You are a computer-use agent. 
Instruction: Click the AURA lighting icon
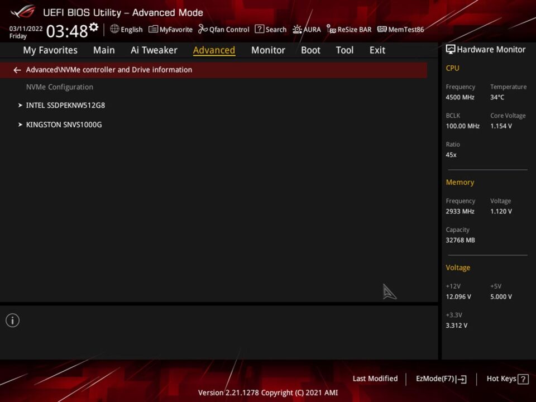(297, 30)
